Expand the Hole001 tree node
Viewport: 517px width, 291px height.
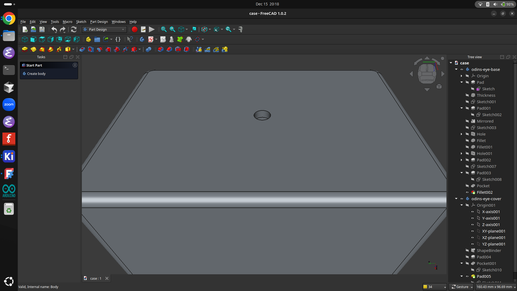pyautogui.click(x=462, y=153)
